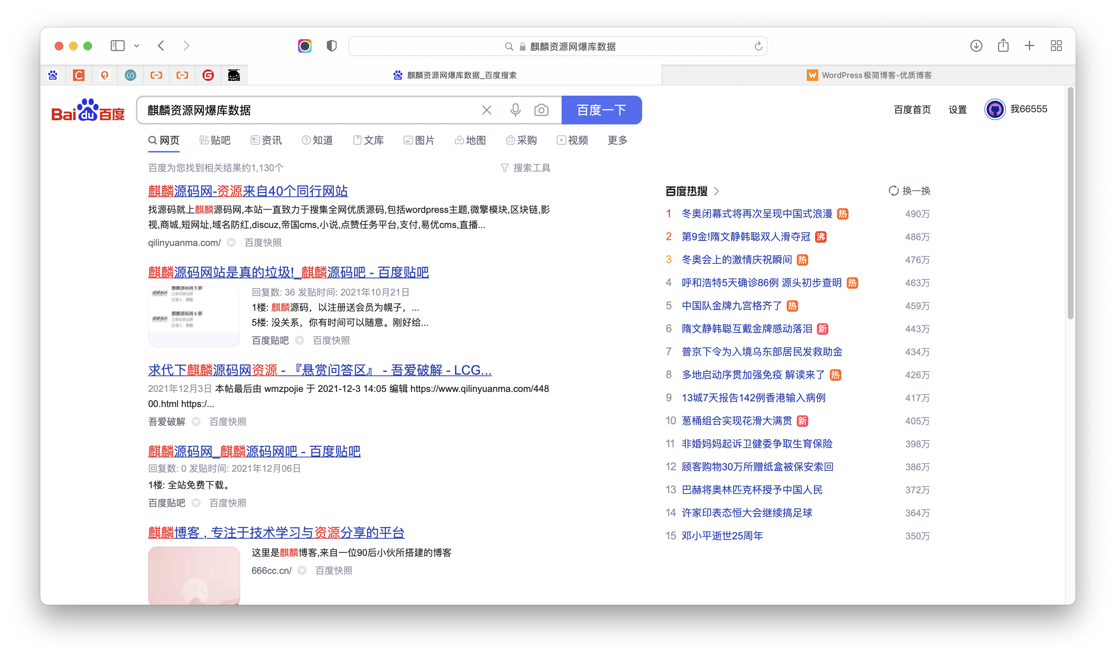Viewport: 1116px width, 658px height.
Task: Switch to WordPress极简博客 browser tab
Action: (868, 75)
